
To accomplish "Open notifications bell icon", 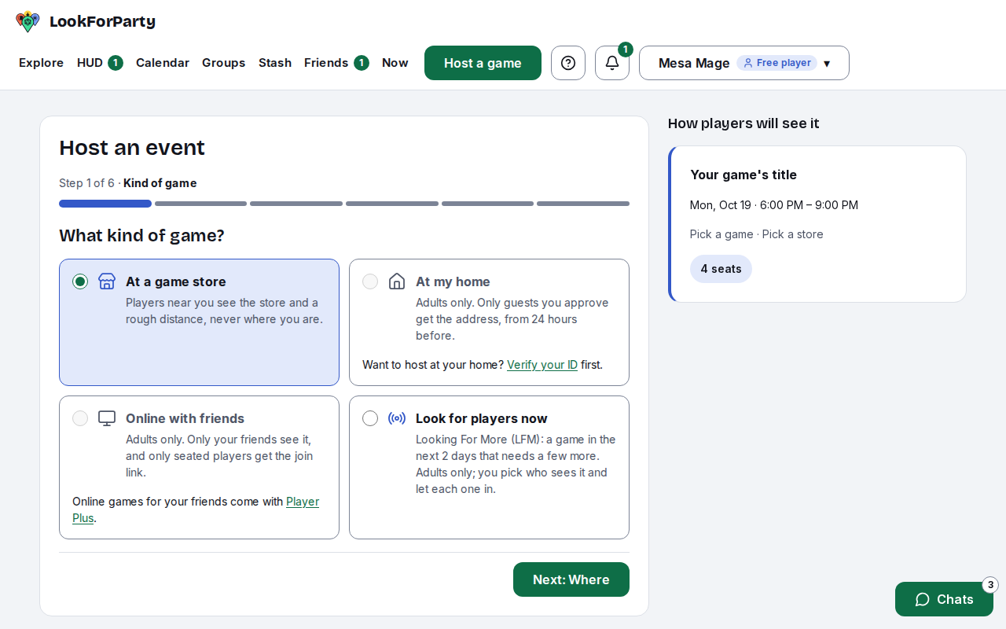I will 612,63.
